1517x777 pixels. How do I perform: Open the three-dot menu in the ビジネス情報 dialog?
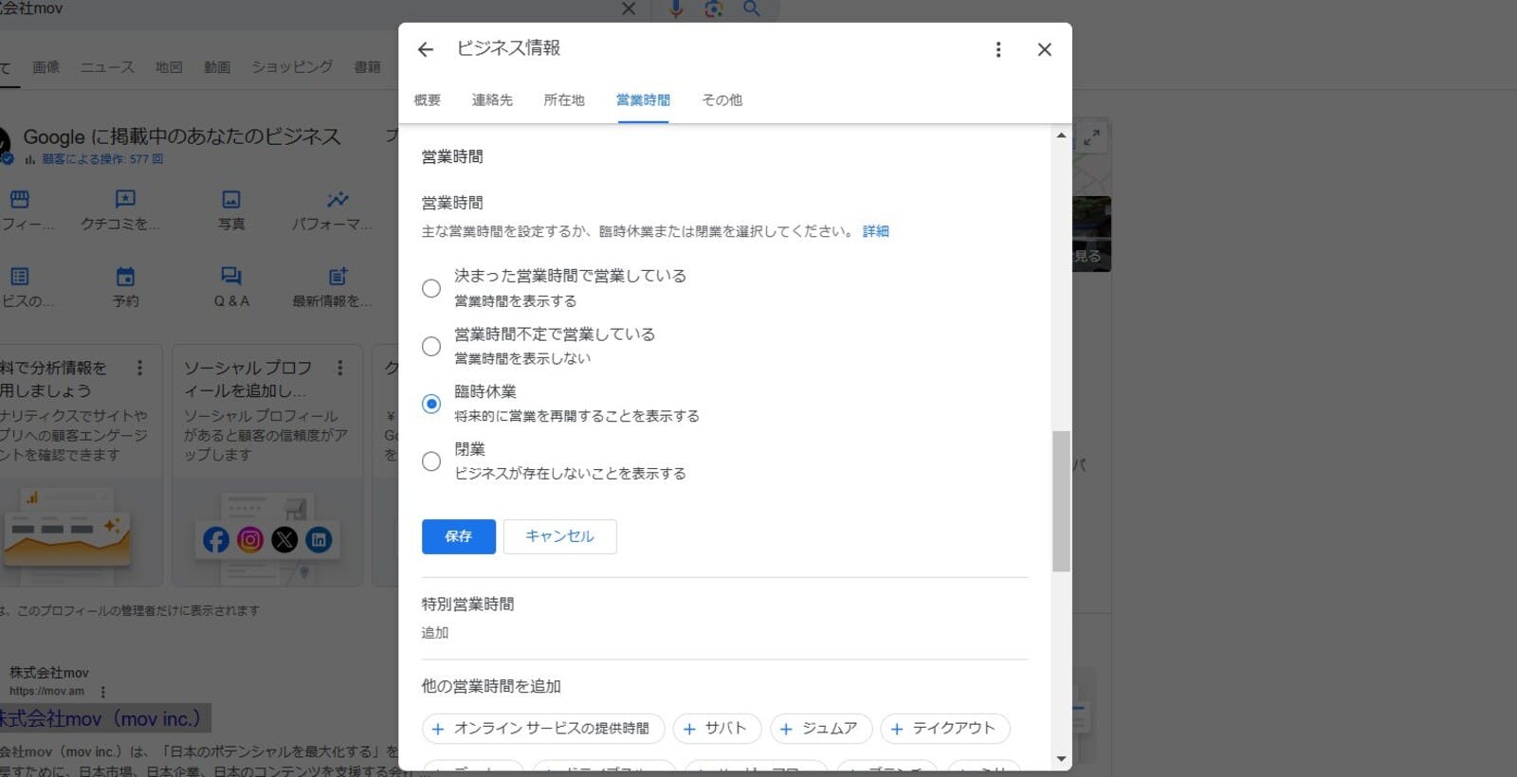(x=997, y=49)
